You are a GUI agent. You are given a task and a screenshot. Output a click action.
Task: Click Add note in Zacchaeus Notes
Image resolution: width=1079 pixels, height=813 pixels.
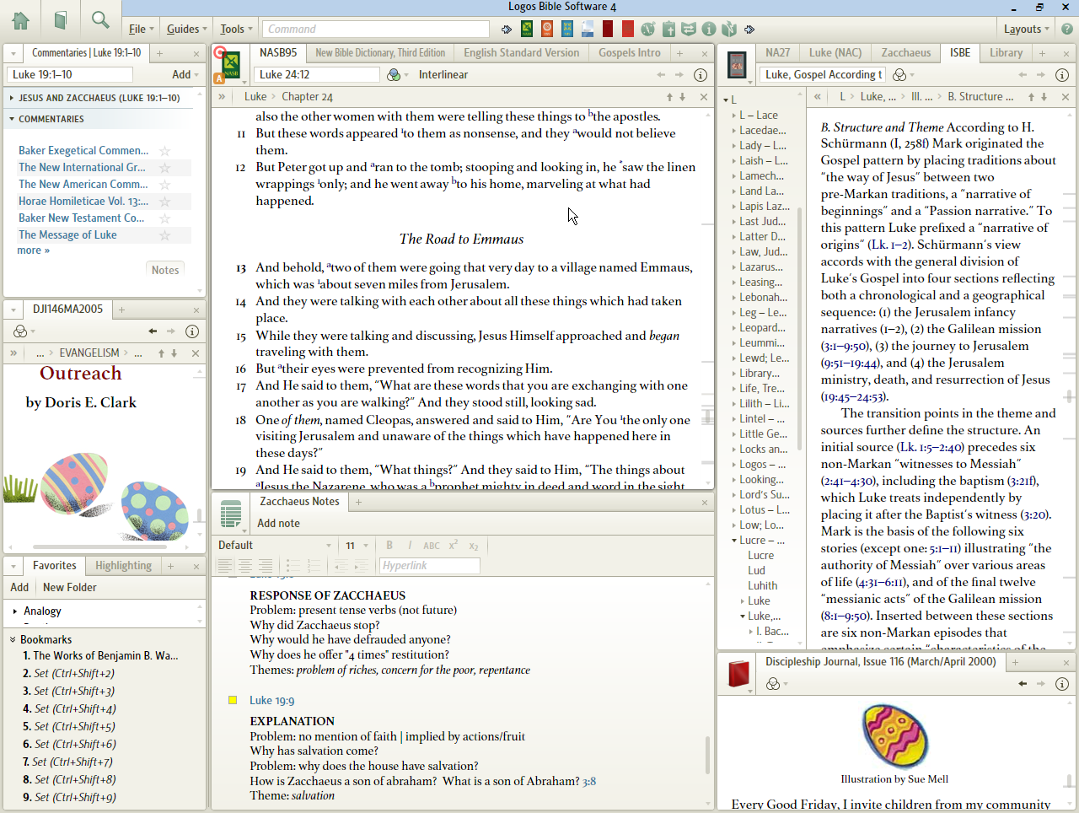tap(278, 524)
